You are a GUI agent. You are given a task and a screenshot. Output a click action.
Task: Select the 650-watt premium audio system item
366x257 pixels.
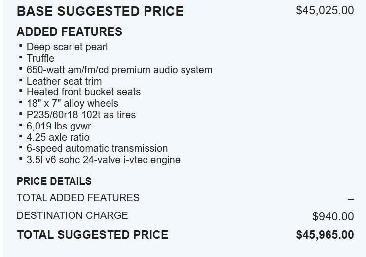(x=119, y=70)
